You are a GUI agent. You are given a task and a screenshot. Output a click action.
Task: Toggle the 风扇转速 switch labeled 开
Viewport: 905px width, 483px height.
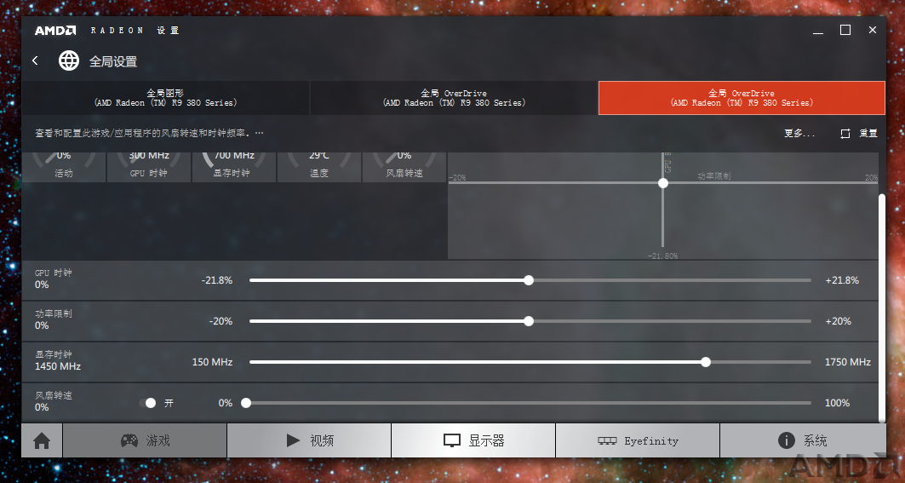tap(147, 403)
